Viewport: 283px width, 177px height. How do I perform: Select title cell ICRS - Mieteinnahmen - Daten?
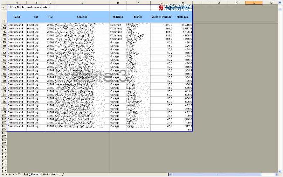coord(28,7)
